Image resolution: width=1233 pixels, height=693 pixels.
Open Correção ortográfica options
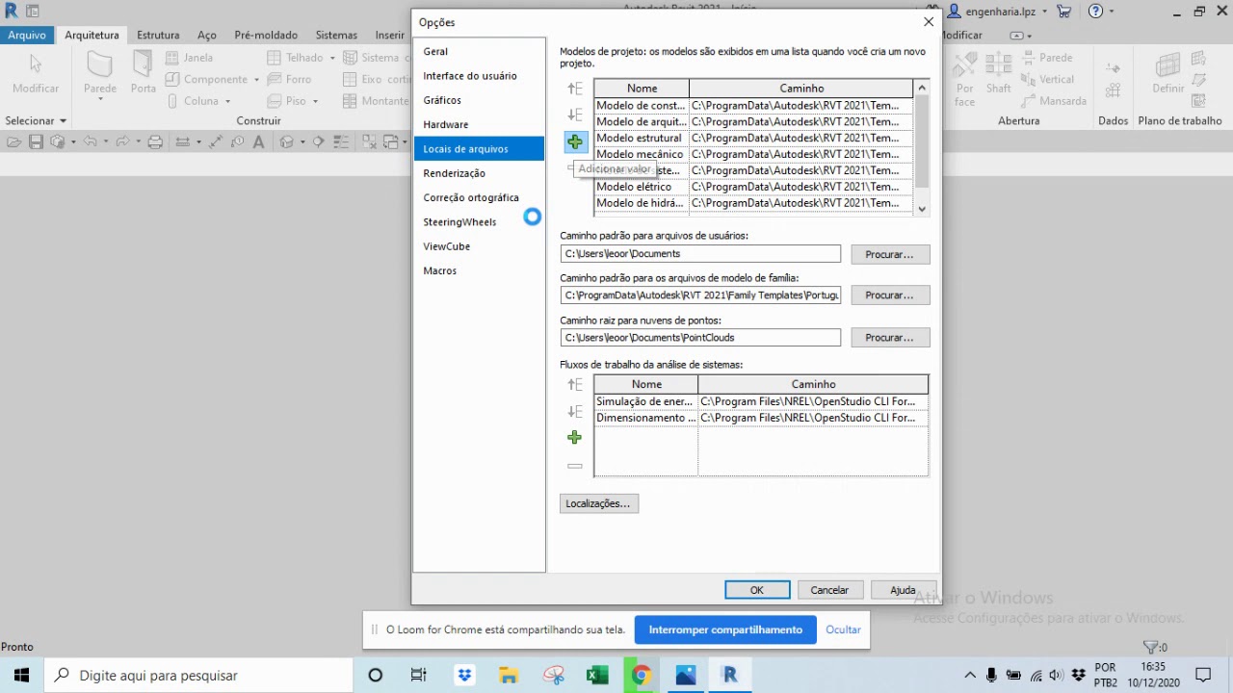coord(479,198)
